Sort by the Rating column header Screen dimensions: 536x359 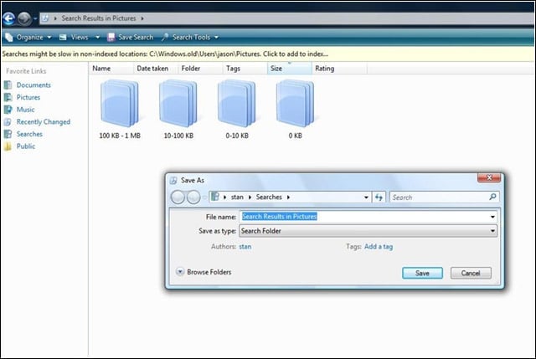pyautogui.click(x=339, y=69)
